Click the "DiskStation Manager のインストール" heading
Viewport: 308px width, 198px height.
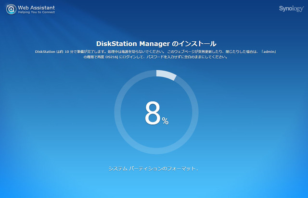pos(156,44)
